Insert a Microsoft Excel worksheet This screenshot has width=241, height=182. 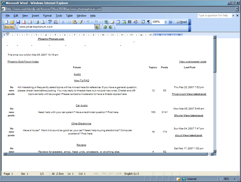tap(124, 22)
